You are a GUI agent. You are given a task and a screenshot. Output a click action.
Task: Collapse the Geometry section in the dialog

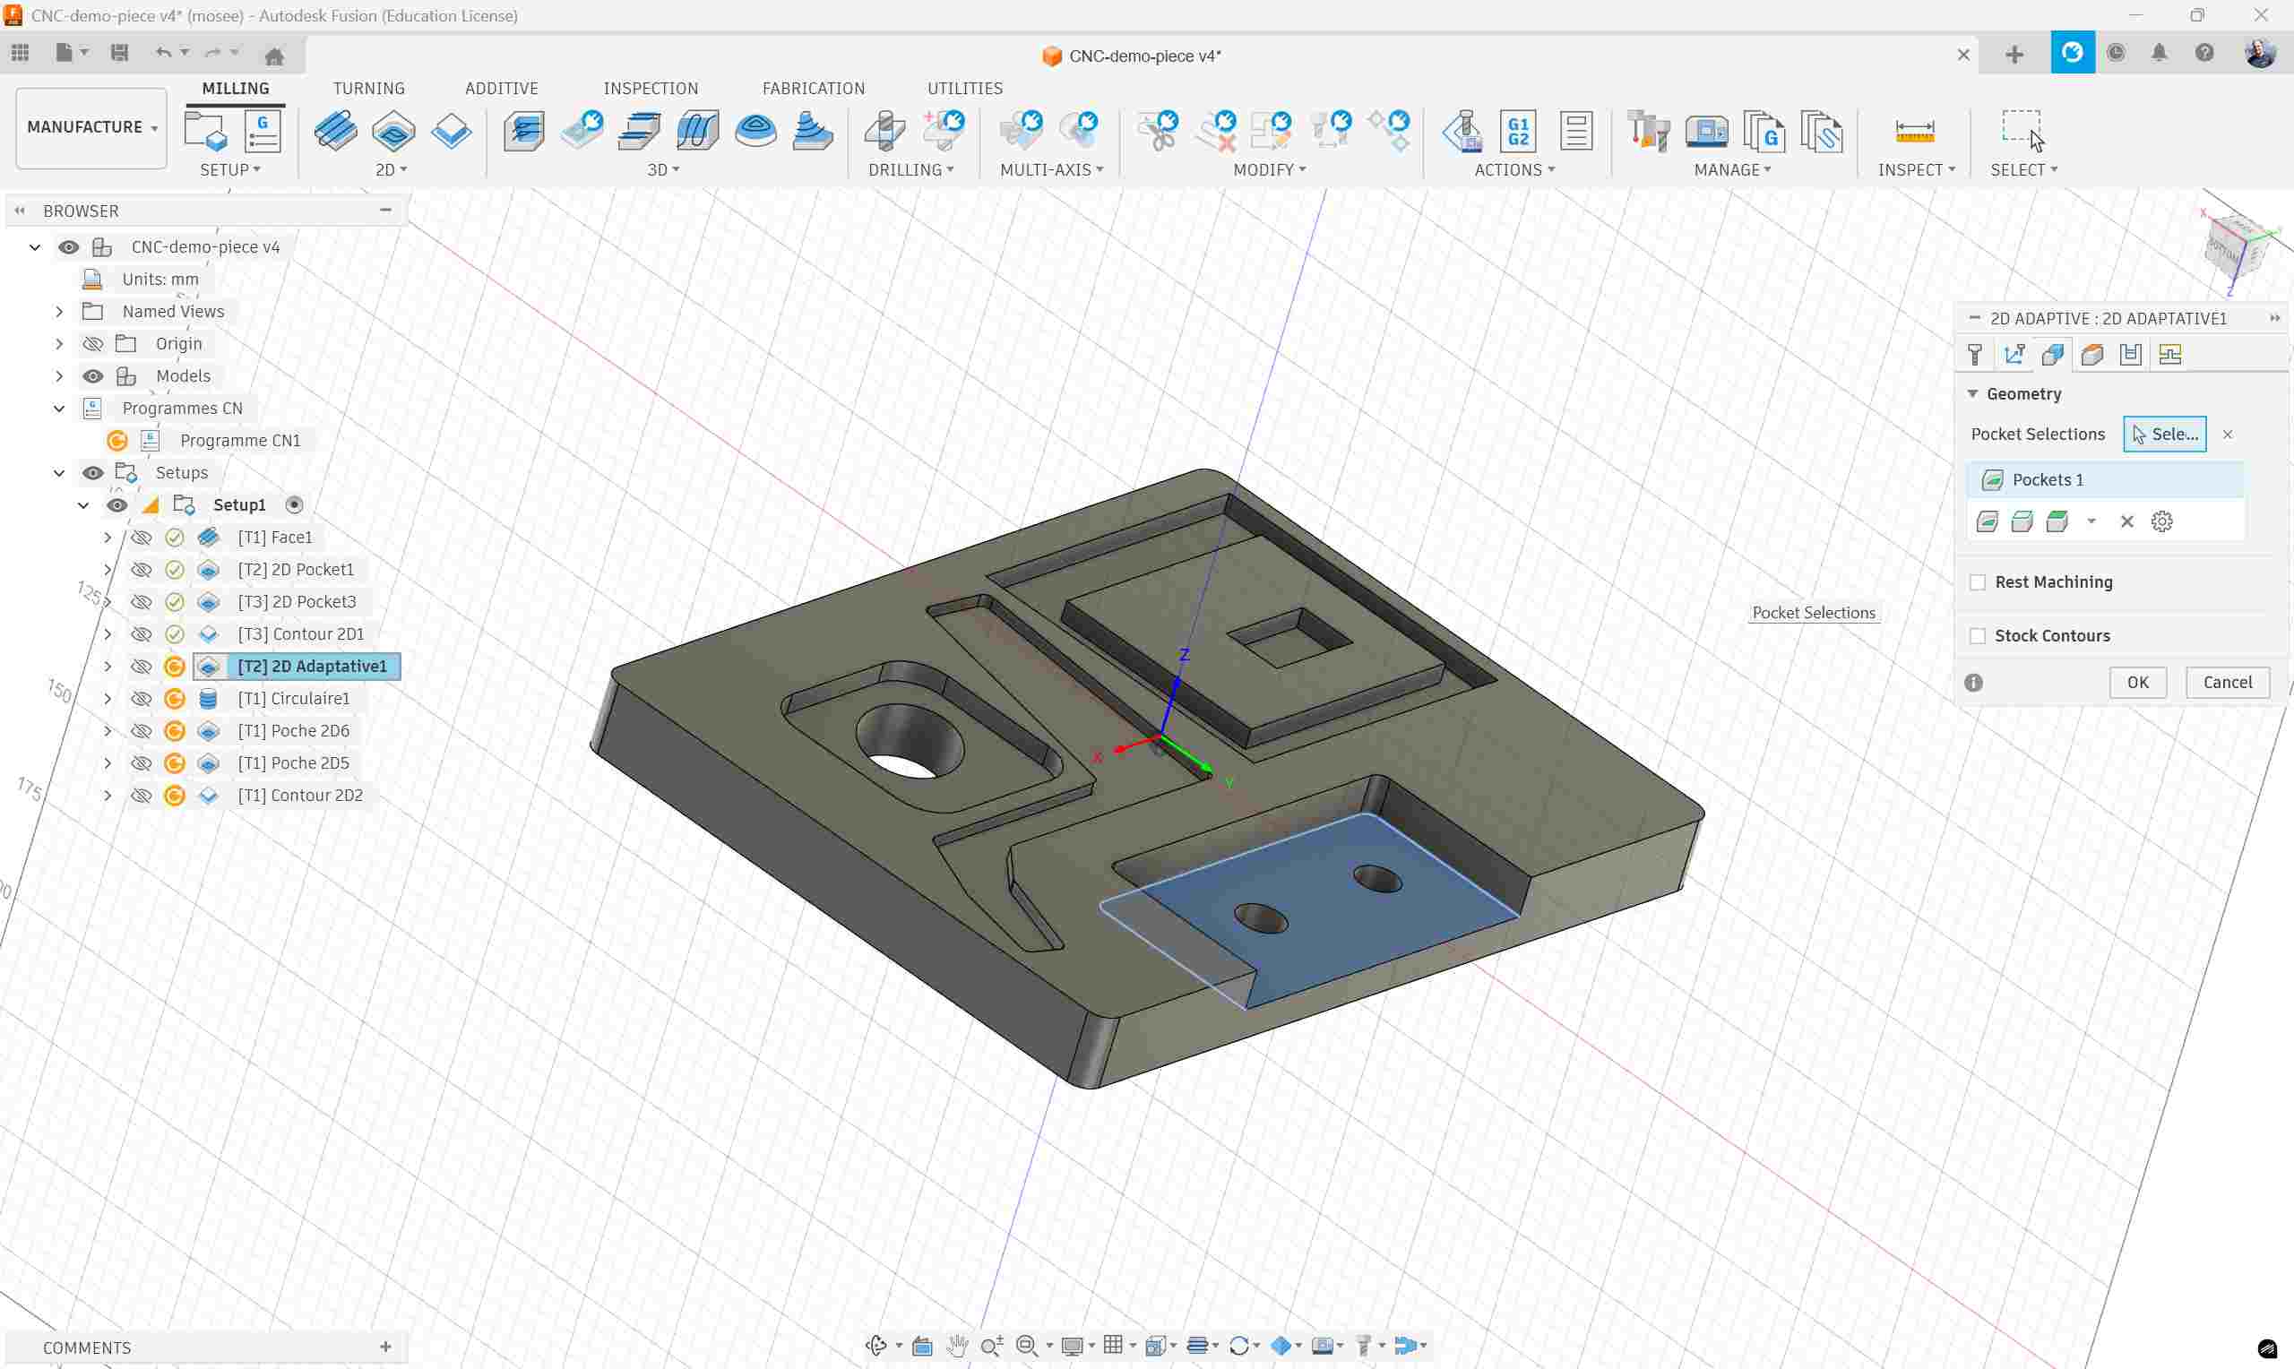[x=1973, y=393]
